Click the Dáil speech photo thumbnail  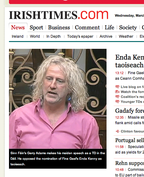pos(58,99)
